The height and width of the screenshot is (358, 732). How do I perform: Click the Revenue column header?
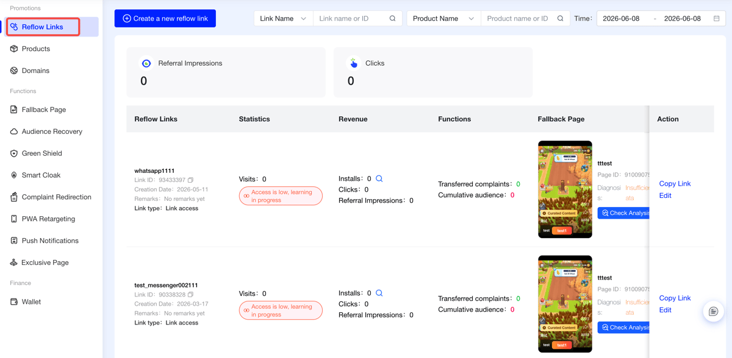pos(353,119)
